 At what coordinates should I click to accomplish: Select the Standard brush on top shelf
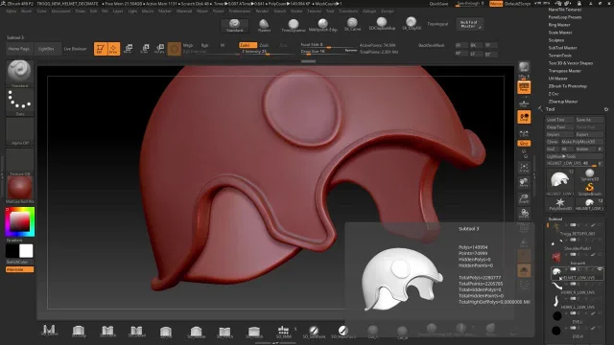[x=234, y=25]
